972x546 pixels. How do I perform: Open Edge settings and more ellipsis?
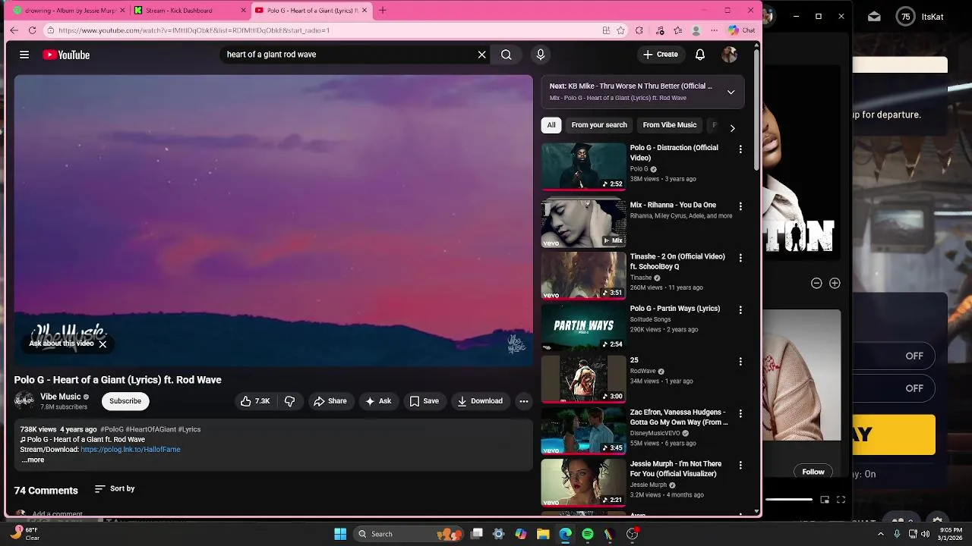tap(714, 30)
